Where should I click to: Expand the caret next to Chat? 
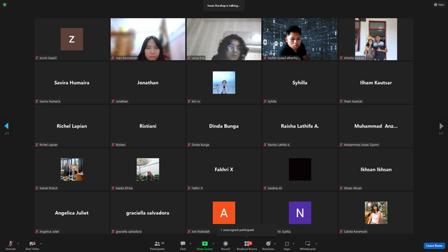pyautogui.click(x=190, y=244)
